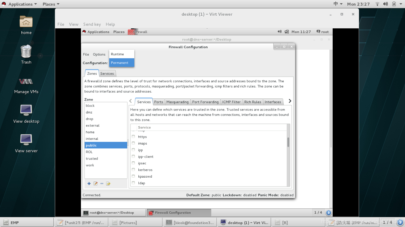Open host Places menu dropdown
Screen dimensions: 405x227
pos(51,4)
